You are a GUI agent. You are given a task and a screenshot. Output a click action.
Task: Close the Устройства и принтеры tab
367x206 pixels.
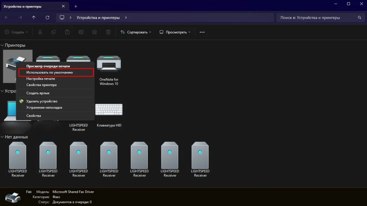pyautogui.click(x=63, y=6)
